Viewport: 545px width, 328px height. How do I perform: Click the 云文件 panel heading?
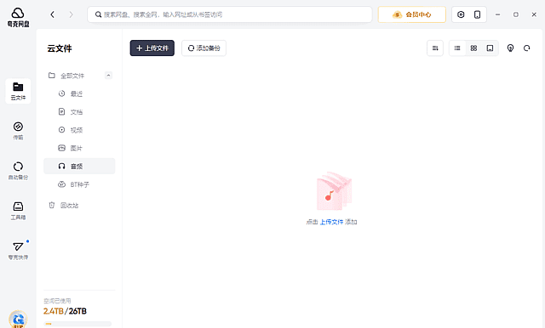pyautogui.click(x=60, y=48)
